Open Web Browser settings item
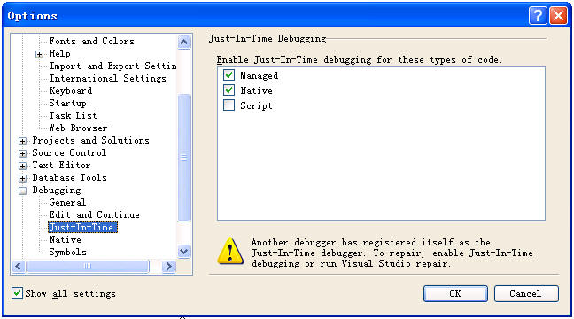 78,128
